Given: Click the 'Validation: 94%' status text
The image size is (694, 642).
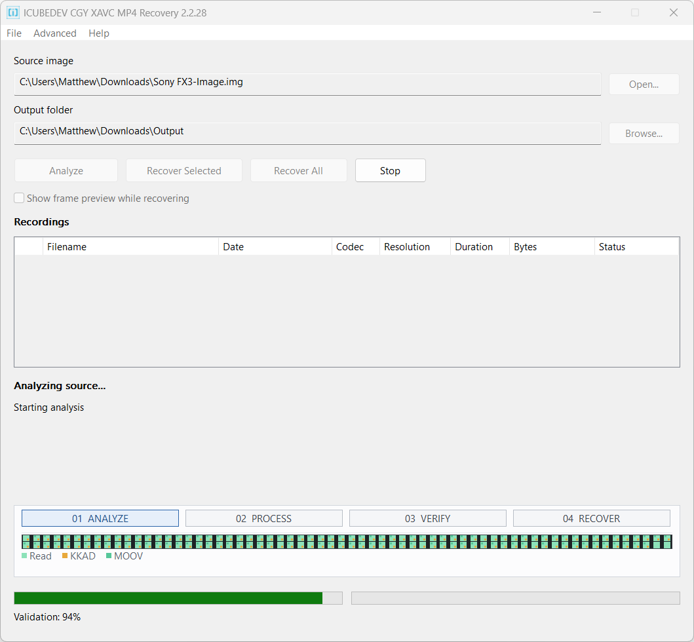Looking at the screenshot, I should [x=47, y=617].
